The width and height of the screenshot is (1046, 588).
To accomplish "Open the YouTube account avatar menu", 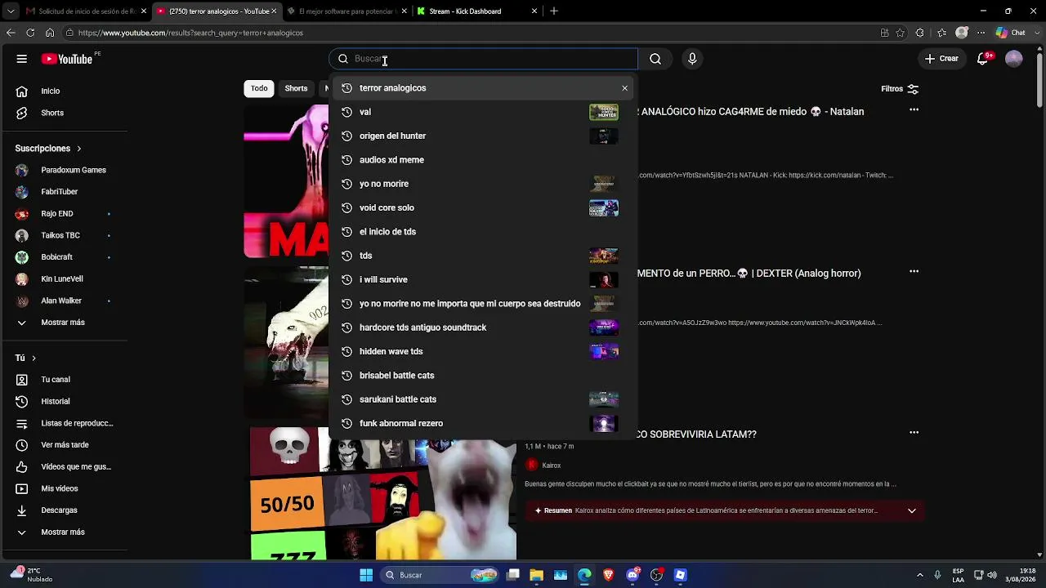I will [x=1014, y=59].
